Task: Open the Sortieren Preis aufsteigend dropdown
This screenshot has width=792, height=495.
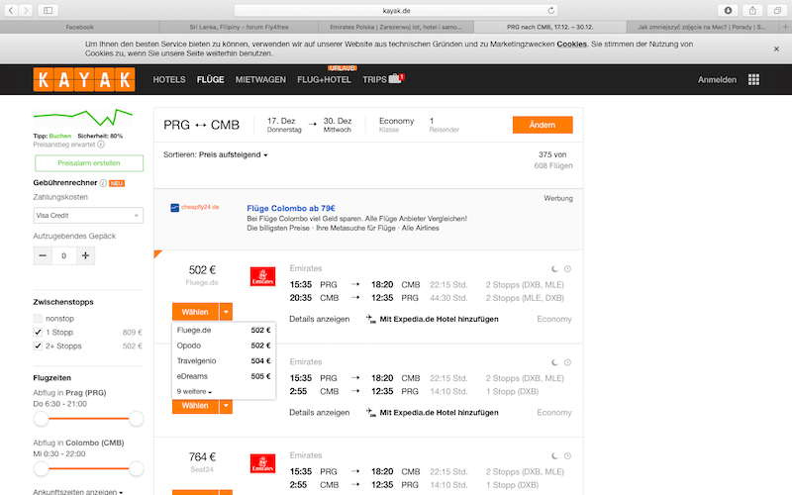Action: 215,154
